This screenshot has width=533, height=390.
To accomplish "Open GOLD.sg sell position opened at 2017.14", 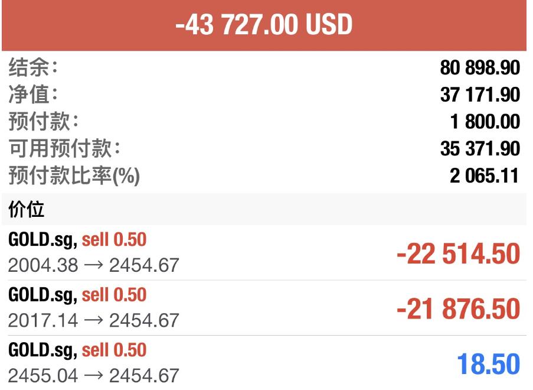I will click(x=264, y=308).
